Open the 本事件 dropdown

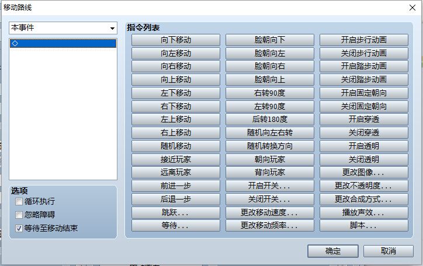coord(63,28)
